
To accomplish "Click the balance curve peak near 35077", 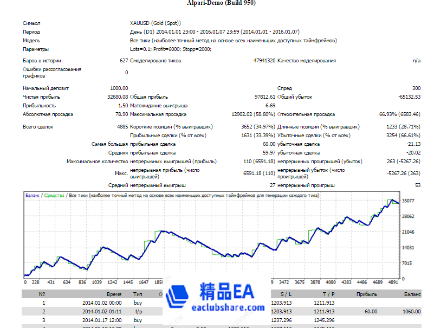I will [391, 200].
